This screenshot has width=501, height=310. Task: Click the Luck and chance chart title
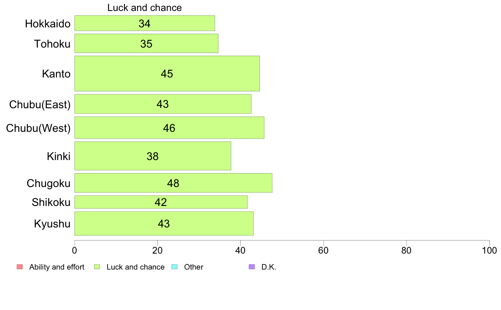144,8
